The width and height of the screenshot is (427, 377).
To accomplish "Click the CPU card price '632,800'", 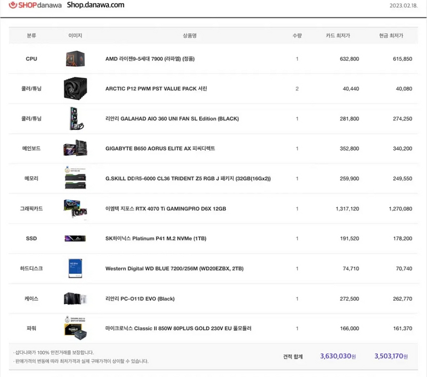I will pos(349,59).
